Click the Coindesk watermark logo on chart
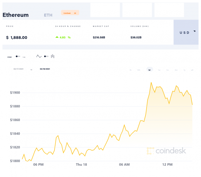Screen dimensions: 201x177 point(166,151)
